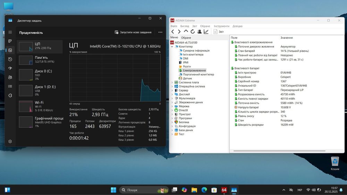The image size is (347, 195).
Task: Select Wi-Fi performance item
Action: point(40,106)
